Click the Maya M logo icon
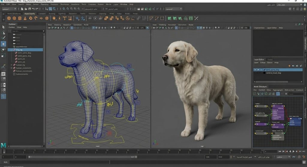The height and width of the screenshot is (167, 307). point(3,145)
